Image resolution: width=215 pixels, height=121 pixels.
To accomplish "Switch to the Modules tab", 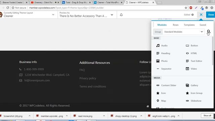I will pyautogui.click(x=162, y=25).
